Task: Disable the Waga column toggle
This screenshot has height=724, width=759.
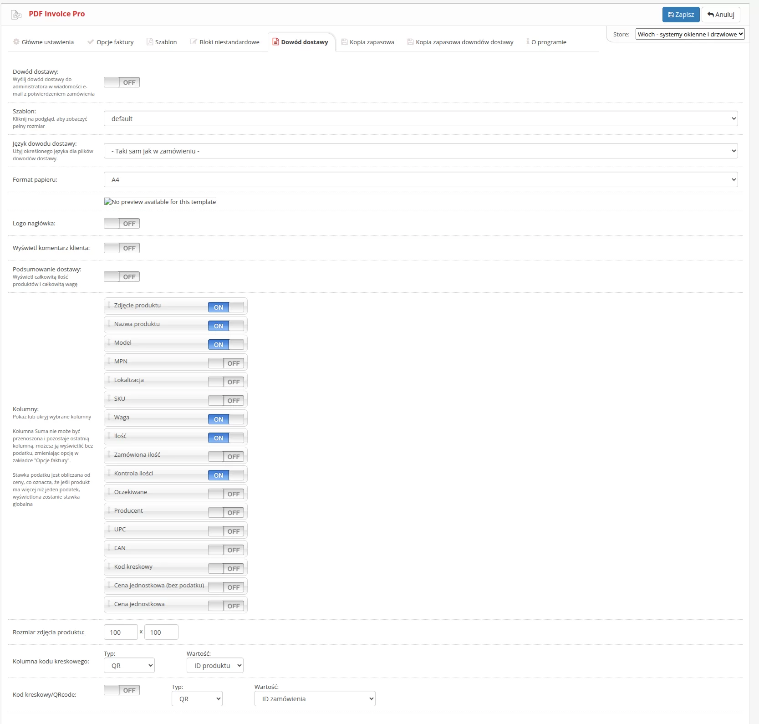Action: (226, 419)
